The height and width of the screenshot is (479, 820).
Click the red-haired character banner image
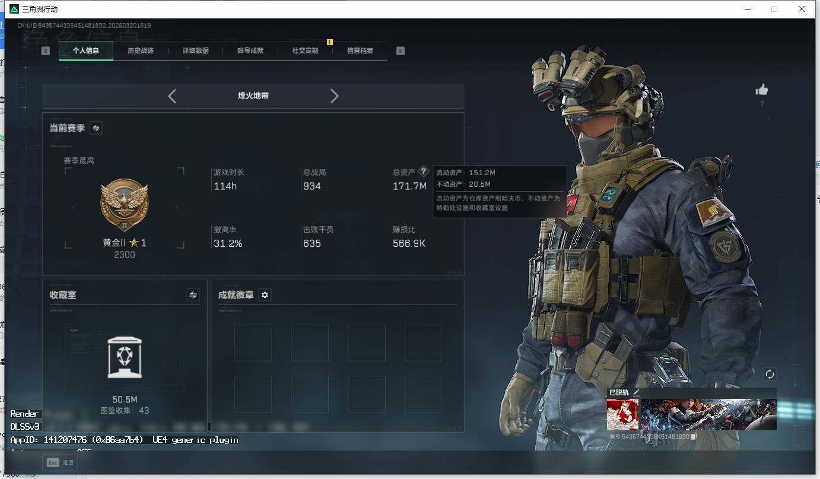pos(708,414)
